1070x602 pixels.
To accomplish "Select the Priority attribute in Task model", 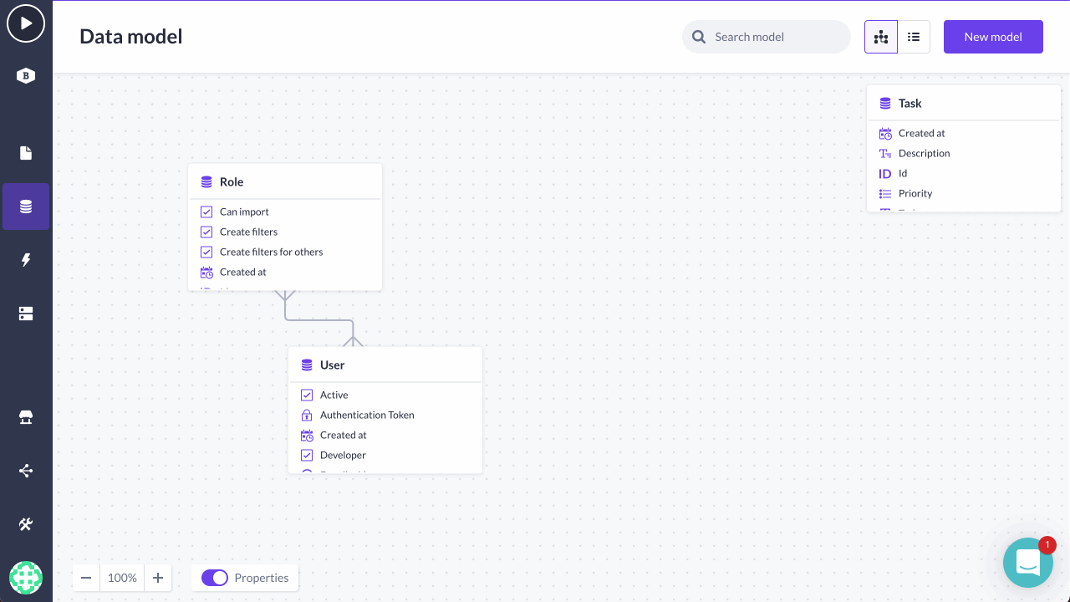I will pyautogui.click(x=917, y=193).
